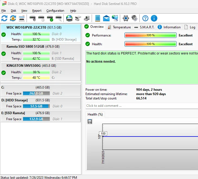
Task: Click the D: [HDD Storage] label under WDC
Action: (64, 40)
